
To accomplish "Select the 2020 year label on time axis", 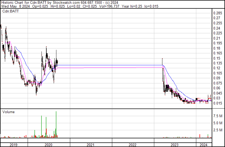I will (49, 145).
